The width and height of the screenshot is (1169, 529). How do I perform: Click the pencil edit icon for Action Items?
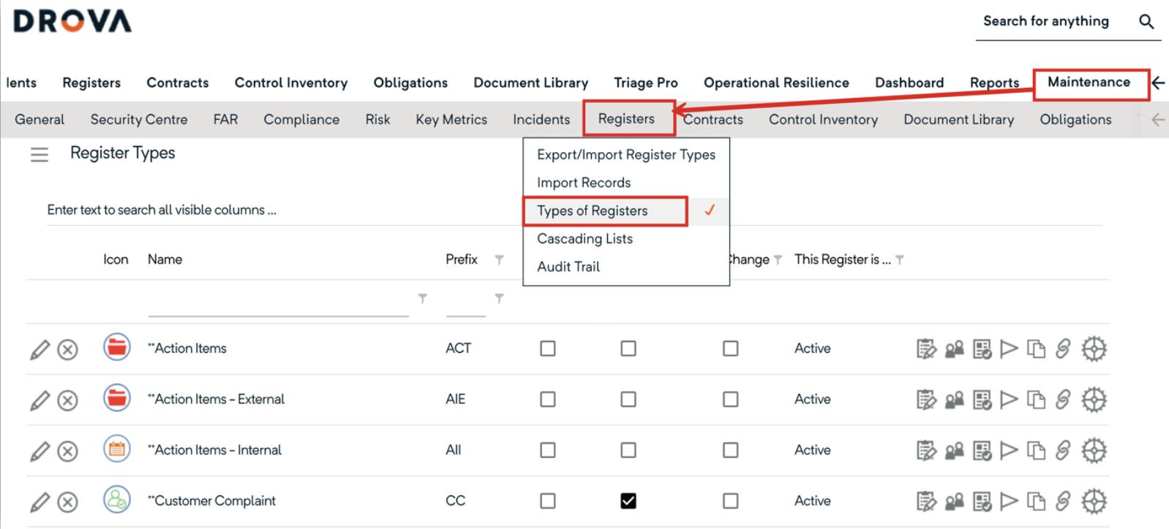[40, 349]
